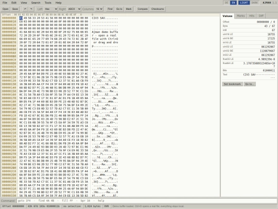Click the 'uint16 LE' value row

tap(249, 34)
